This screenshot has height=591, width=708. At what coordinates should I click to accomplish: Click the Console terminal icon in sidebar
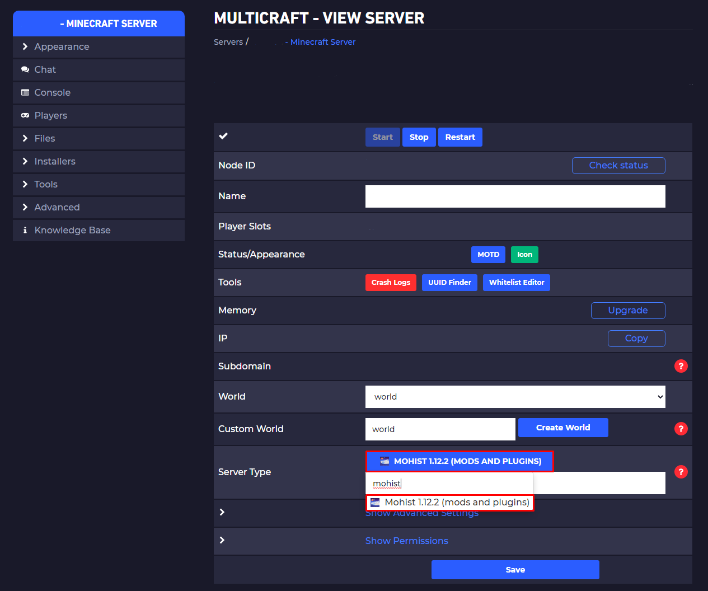[x=25, y=93]
